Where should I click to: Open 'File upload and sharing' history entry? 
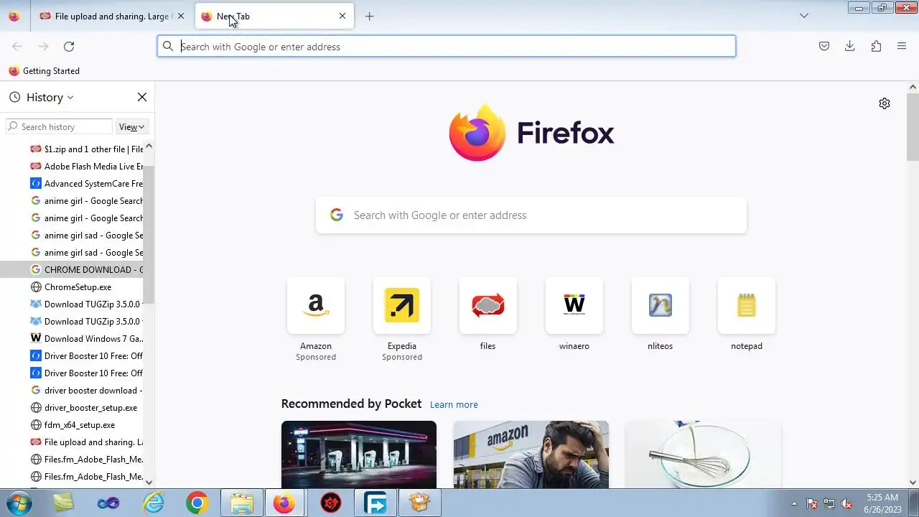point(86,442)
